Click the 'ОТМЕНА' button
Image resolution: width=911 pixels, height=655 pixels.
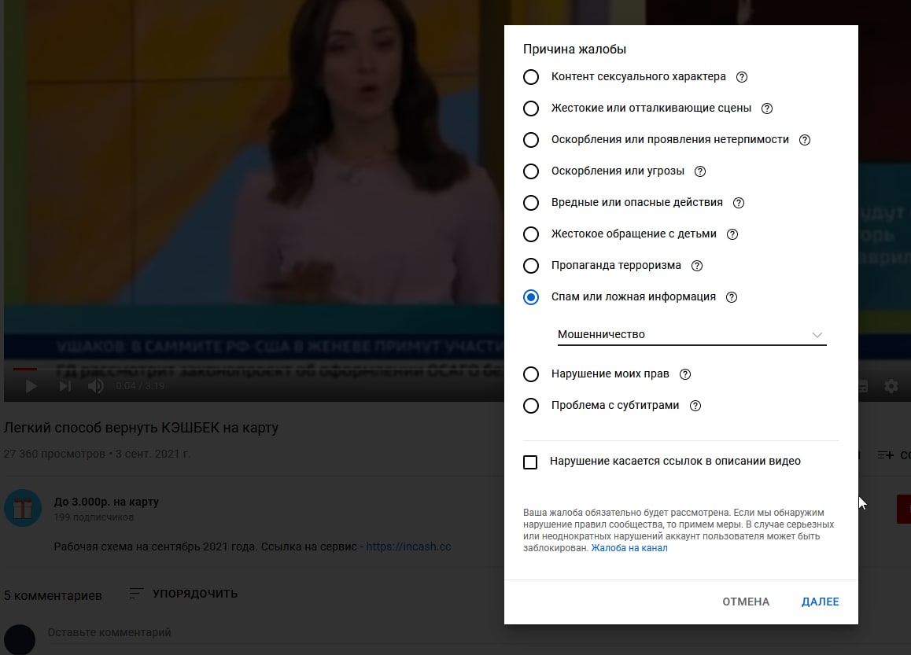[x=746, y=602]
